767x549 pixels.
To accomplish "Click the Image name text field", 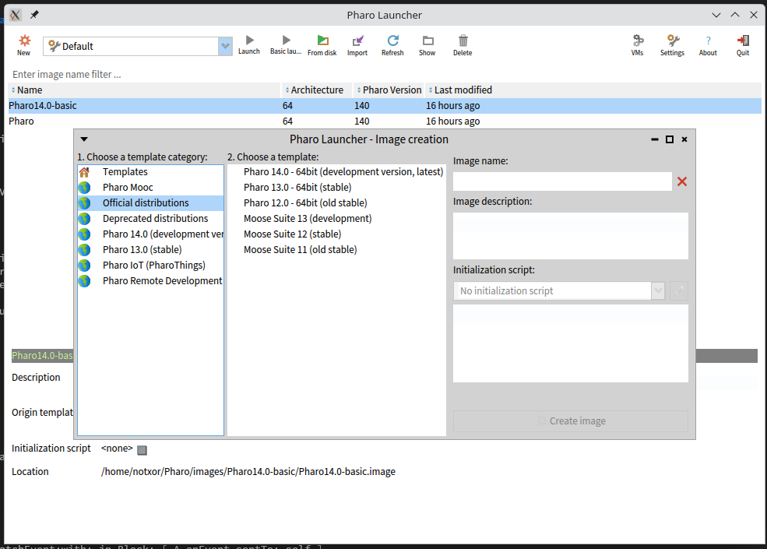I will pos(561,181).
